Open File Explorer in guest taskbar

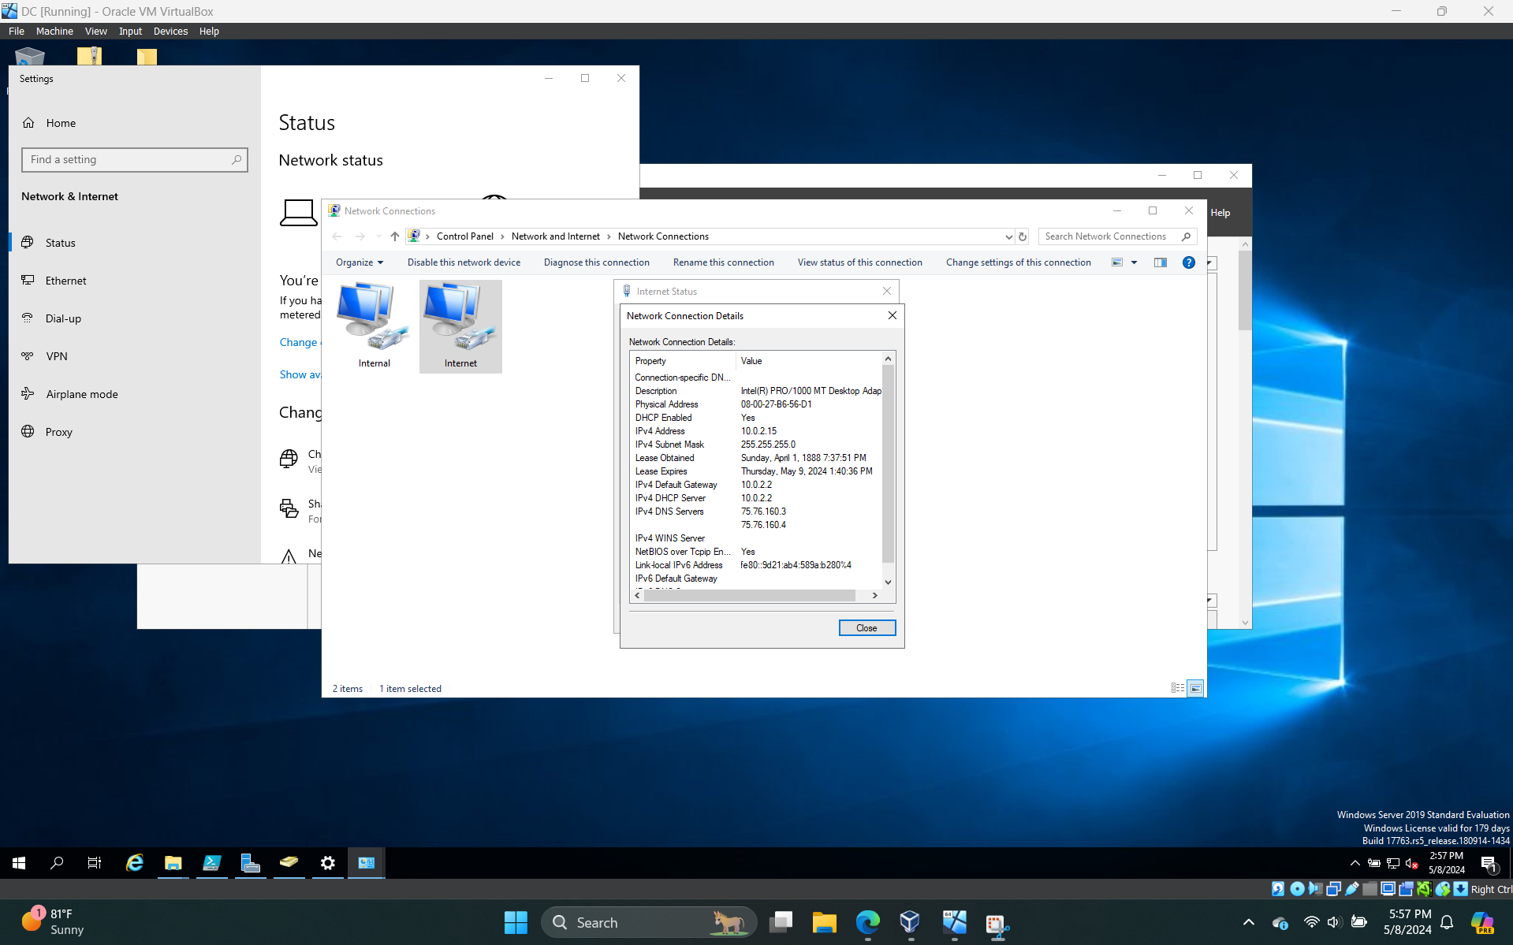coord(173,863)
